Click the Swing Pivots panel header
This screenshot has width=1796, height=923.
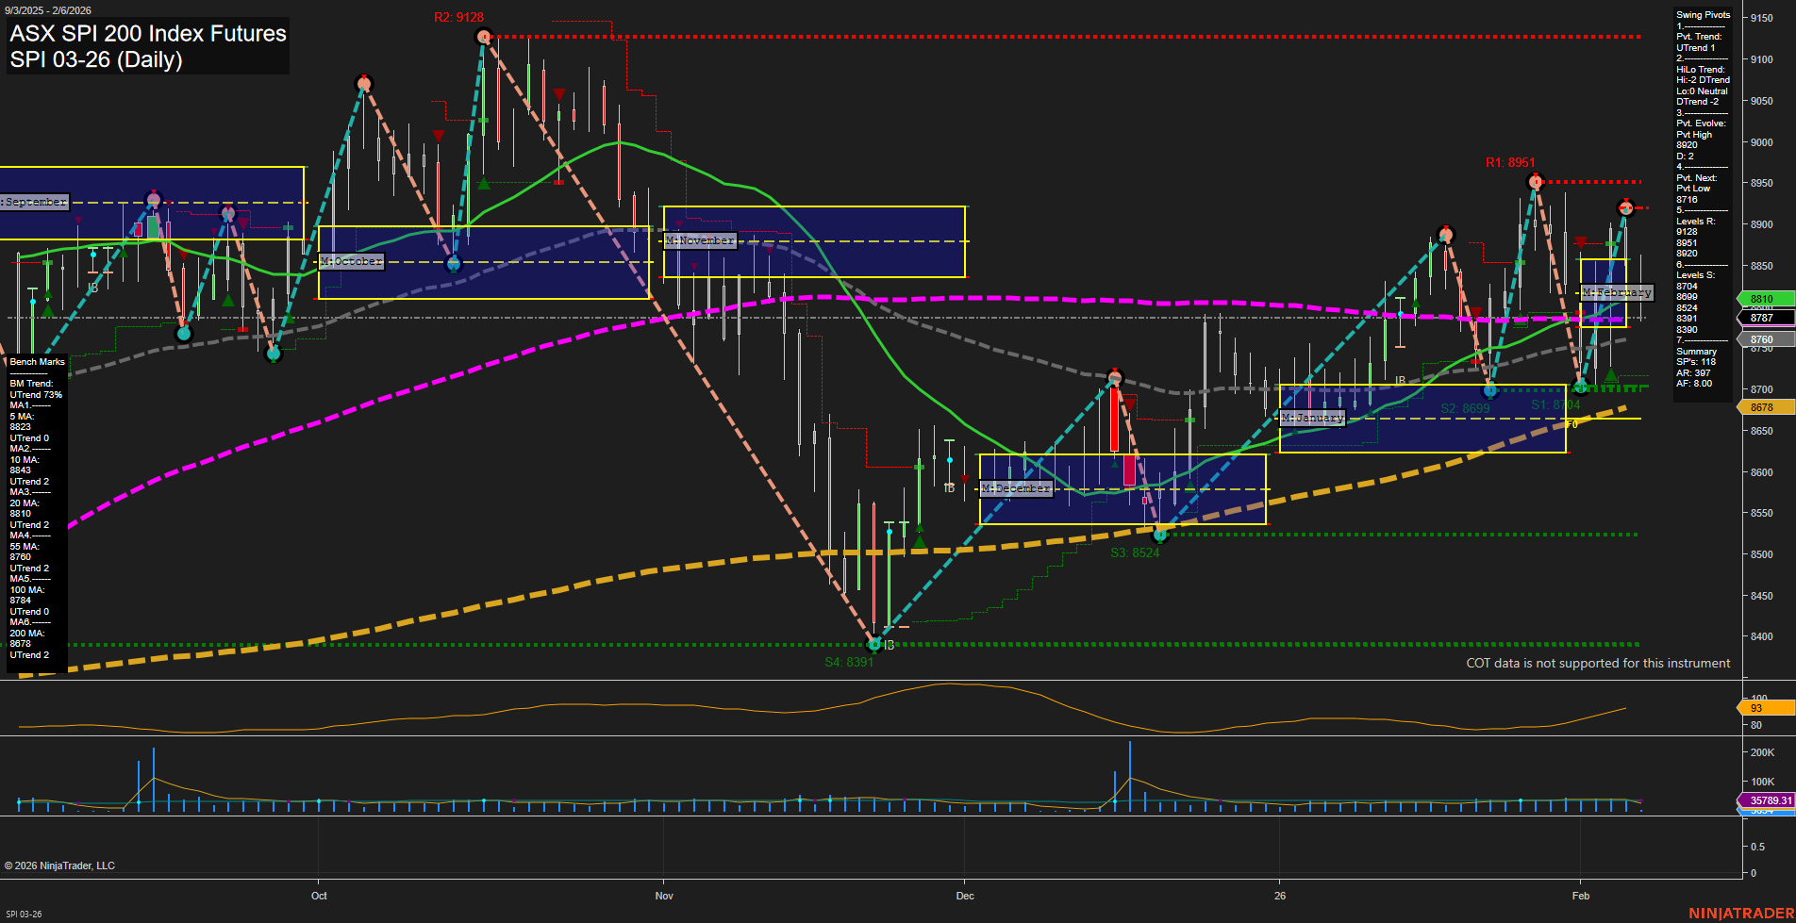1704,14
